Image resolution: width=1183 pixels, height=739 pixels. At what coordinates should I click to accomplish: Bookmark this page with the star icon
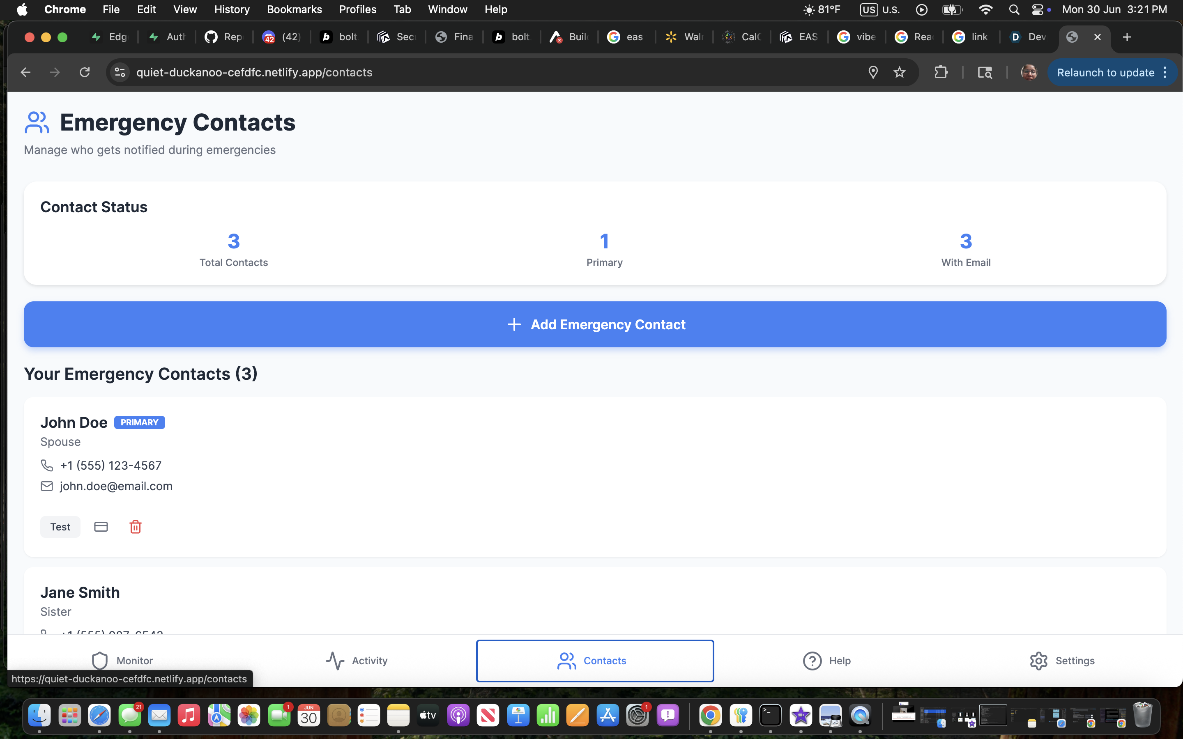[x=900, y=72]
